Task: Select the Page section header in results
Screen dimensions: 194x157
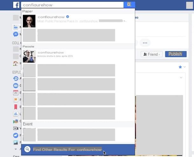Action: [x=27, y=11]
